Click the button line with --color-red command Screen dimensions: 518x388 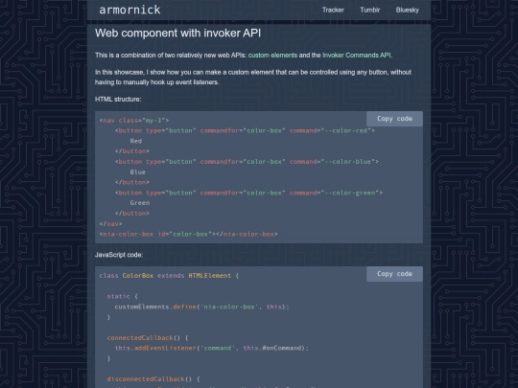(245, 130)
